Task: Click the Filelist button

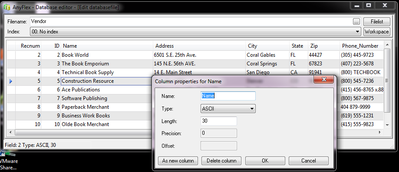Action: pyautogui.click(x=376, y=22)
